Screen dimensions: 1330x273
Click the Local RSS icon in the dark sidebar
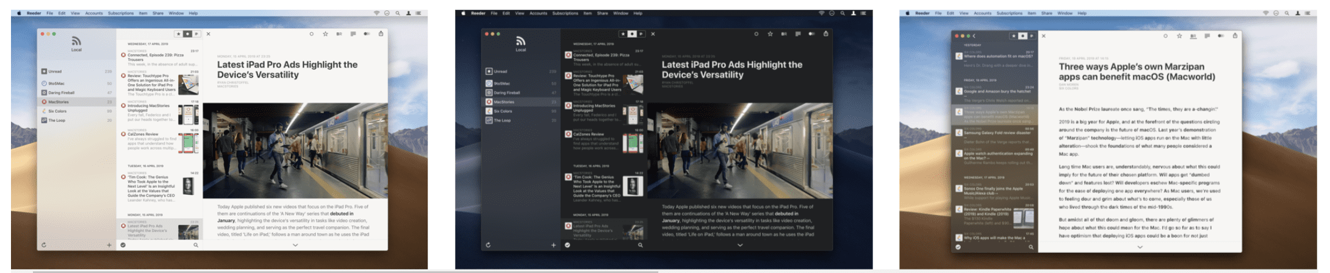(520, 41)
